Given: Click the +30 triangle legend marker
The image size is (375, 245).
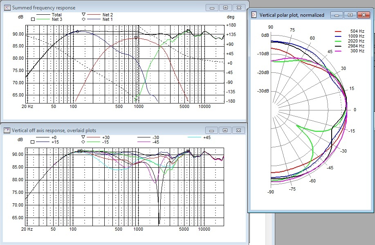Looking at the screenshot, I should [x=83, y=137].
